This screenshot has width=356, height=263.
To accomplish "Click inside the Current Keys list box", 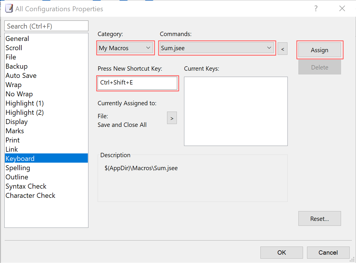I will (x=236, y=111).
